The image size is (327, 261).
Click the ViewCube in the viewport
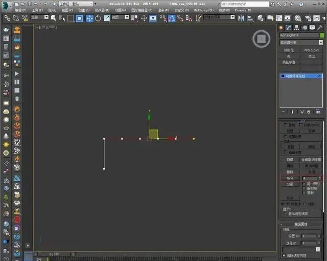click(x=261, y=39)
